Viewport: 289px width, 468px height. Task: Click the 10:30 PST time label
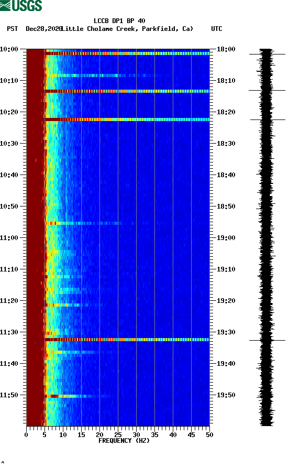point(9,144)
